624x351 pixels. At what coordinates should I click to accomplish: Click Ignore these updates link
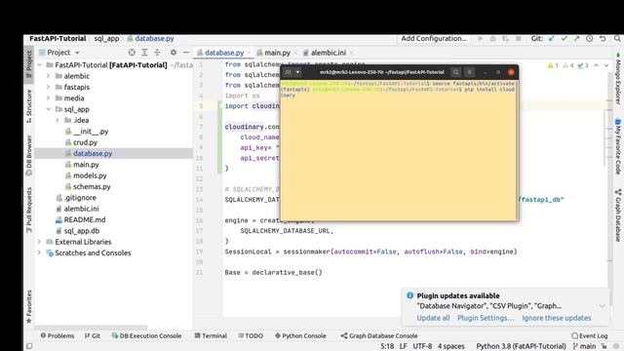[557, 318]
